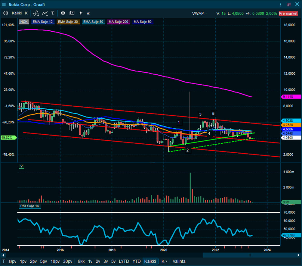Select the s/pv timeframe
Image resolution: width=302 pixels, height=266 pixels.
(x=12, y=261)
